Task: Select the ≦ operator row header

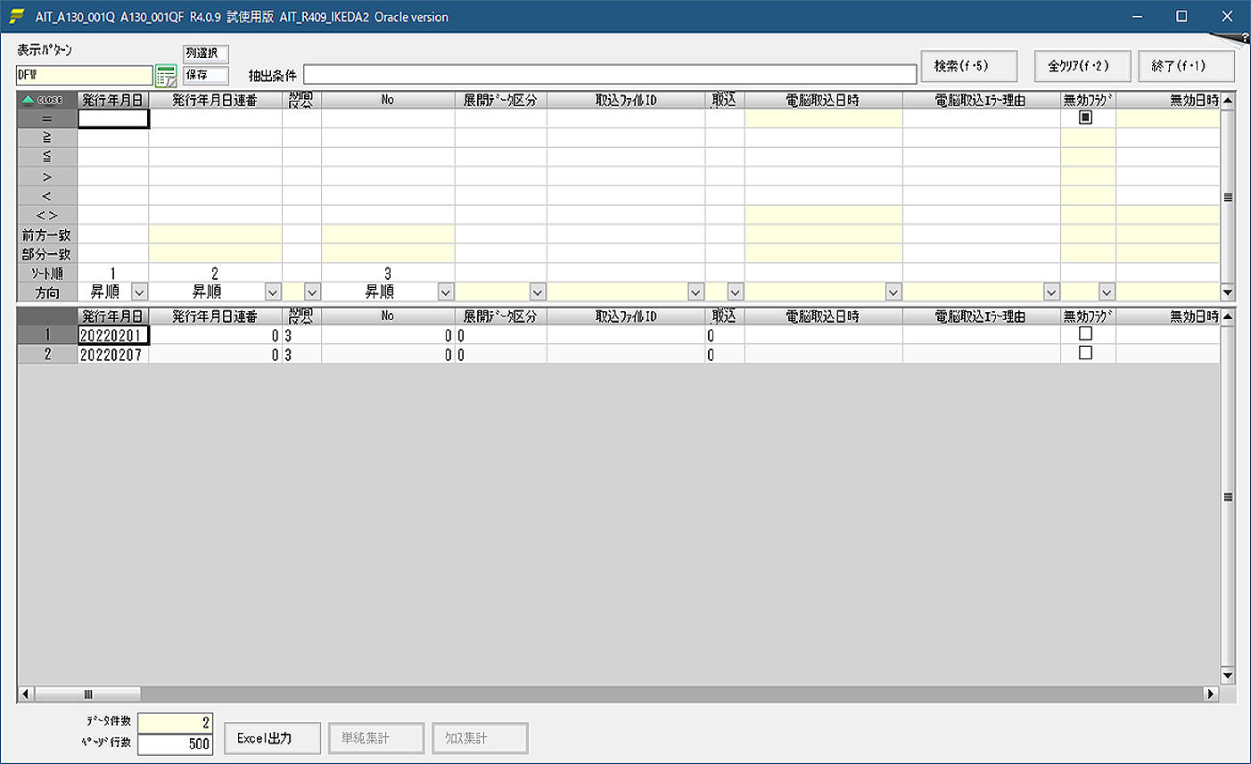Action: click(47, 158)
